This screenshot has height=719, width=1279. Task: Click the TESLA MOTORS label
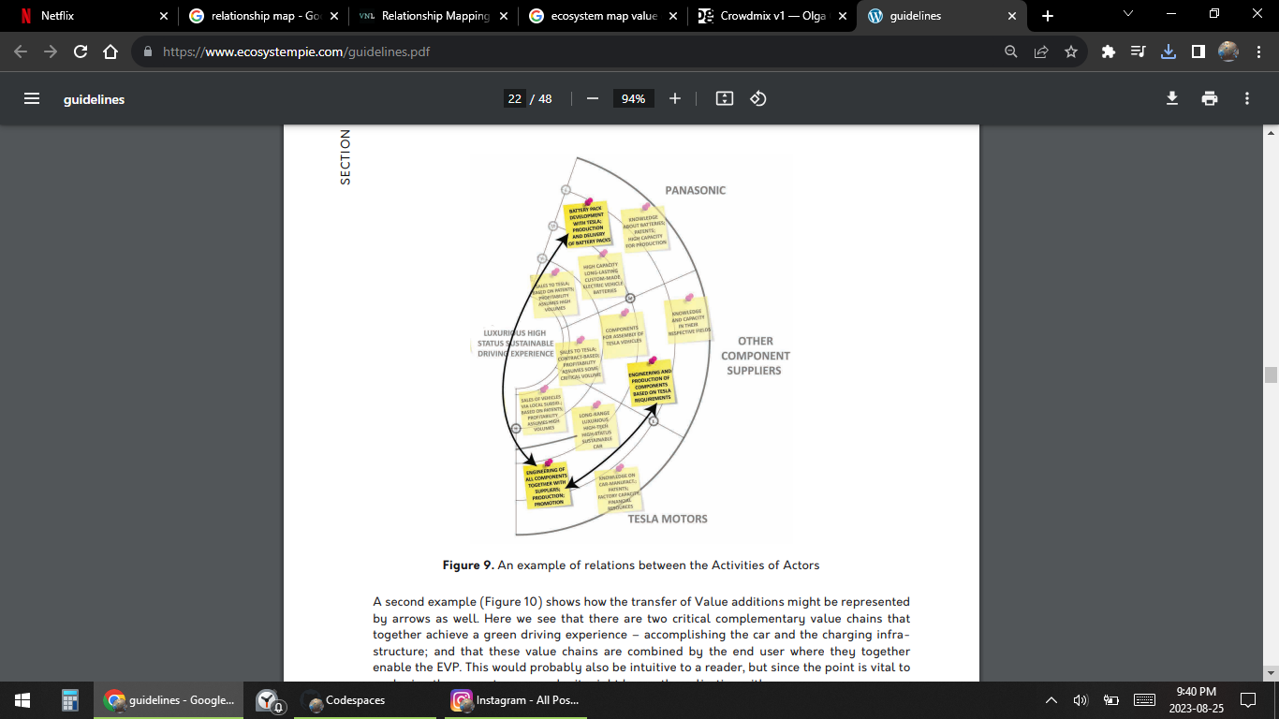(667, 519)
